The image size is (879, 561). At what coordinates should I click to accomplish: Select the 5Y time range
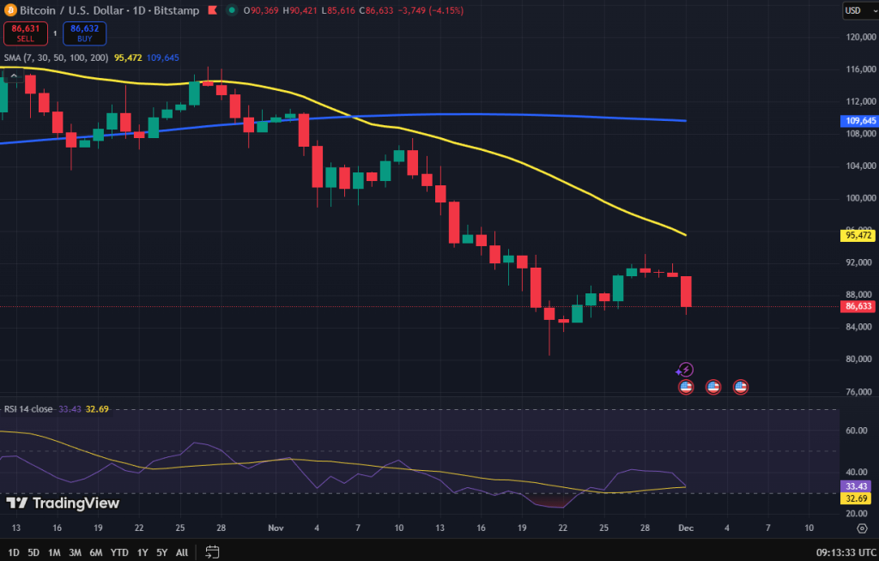pyautogui.click(x=162, y=552)
